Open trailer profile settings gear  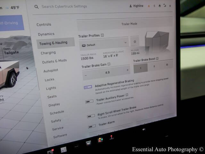[x=135, y=42]
